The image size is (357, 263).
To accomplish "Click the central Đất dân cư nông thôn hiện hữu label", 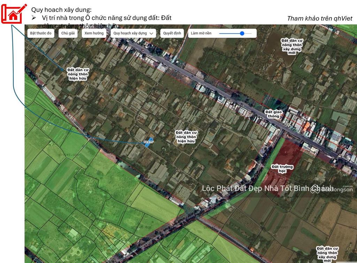I will pos(186,137).
